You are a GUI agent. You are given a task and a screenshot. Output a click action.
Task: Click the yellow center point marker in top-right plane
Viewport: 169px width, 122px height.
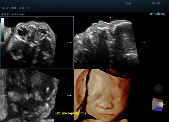[110, 43]
